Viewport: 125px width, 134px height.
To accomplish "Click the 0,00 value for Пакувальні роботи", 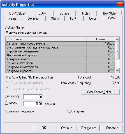I will tap(101, 71).
